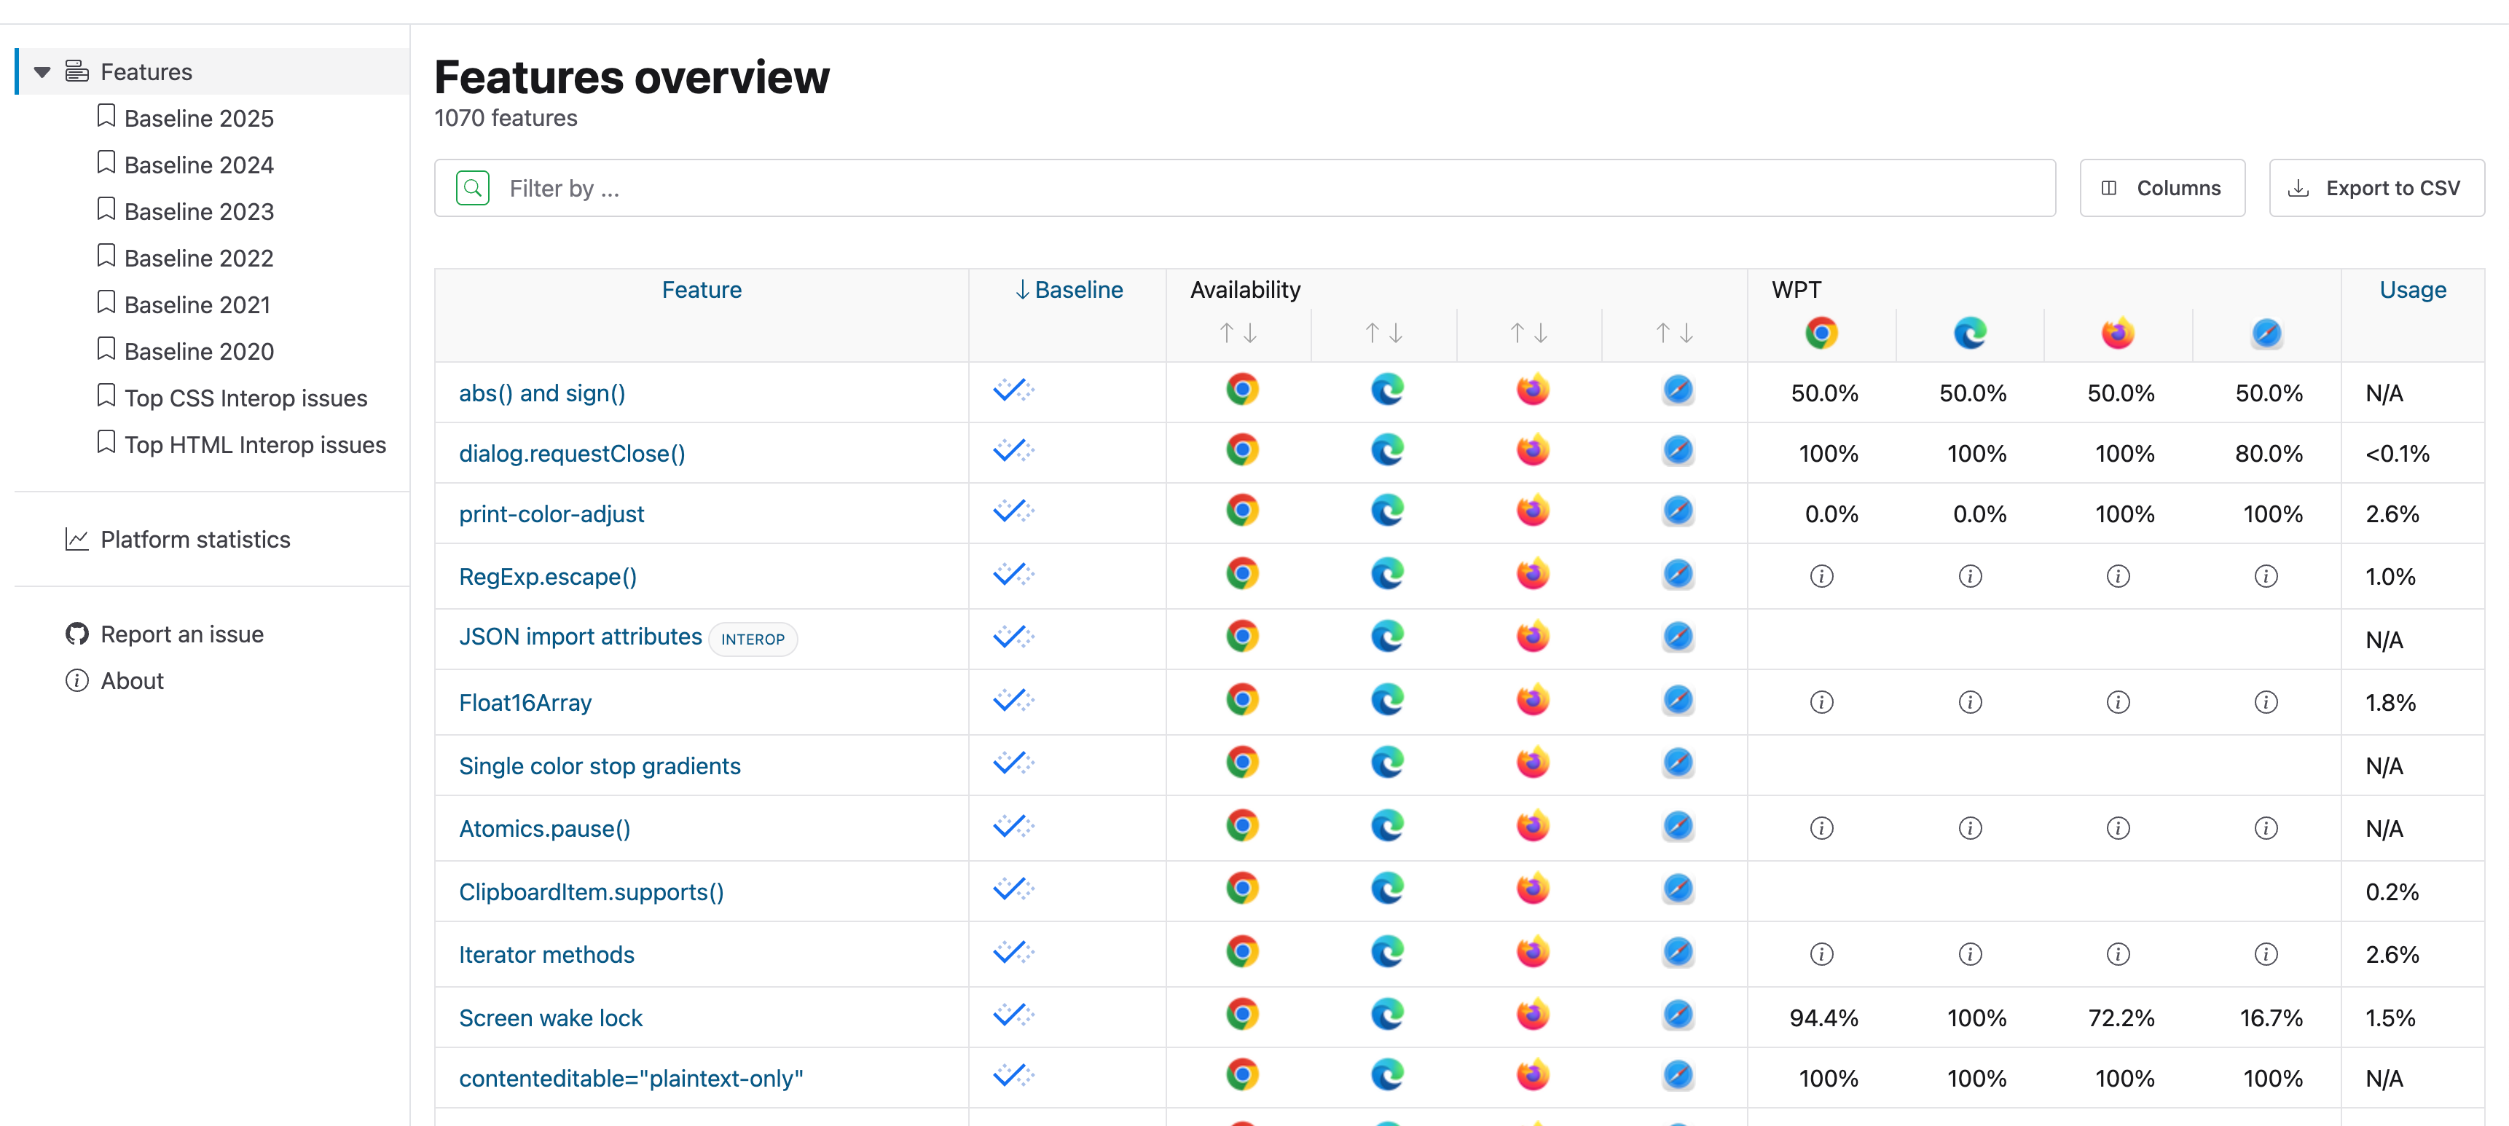Click the Firefox icon in WPT header
Viewport: 2509px width, 1126px height.
click(x=2118, y=333)
